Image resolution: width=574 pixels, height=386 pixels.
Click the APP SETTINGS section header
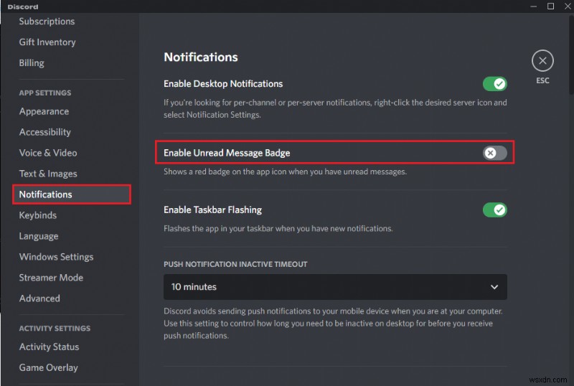pyautogui.click(x=45, y=93)
